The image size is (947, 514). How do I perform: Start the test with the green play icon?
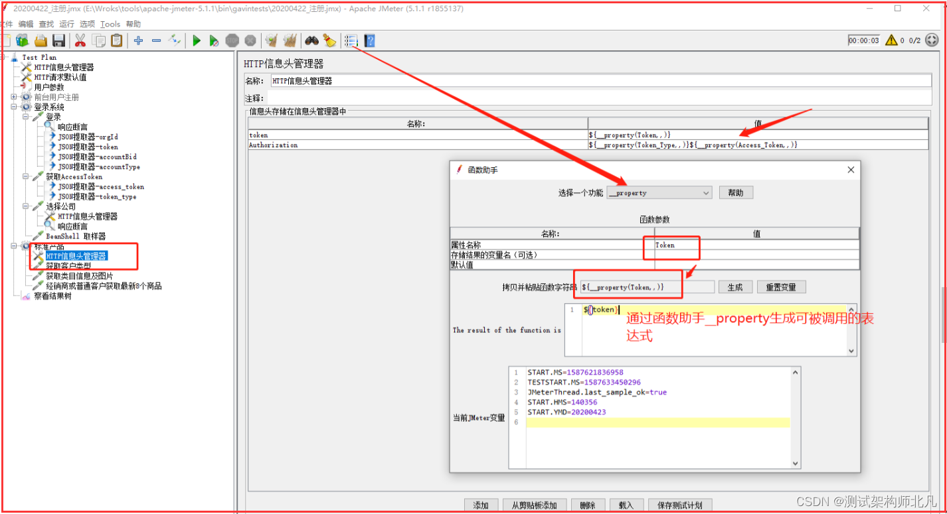[x=197, y=40]
